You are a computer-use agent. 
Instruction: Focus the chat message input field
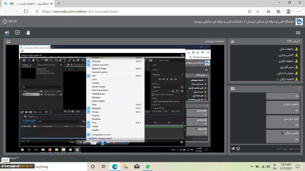pyautogui.click(x=271, y=148)
